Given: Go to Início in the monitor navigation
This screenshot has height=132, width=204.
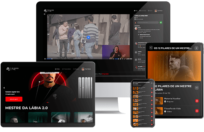Looking at the screenshot, I should (136, 11).
